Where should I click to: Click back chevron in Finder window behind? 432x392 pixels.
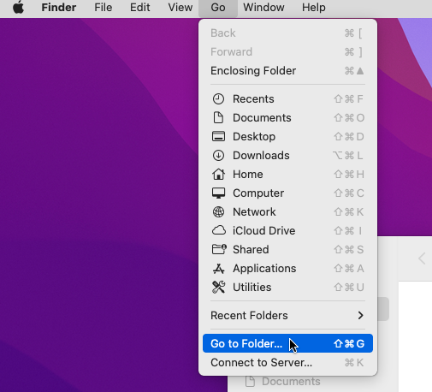point(422,258)
